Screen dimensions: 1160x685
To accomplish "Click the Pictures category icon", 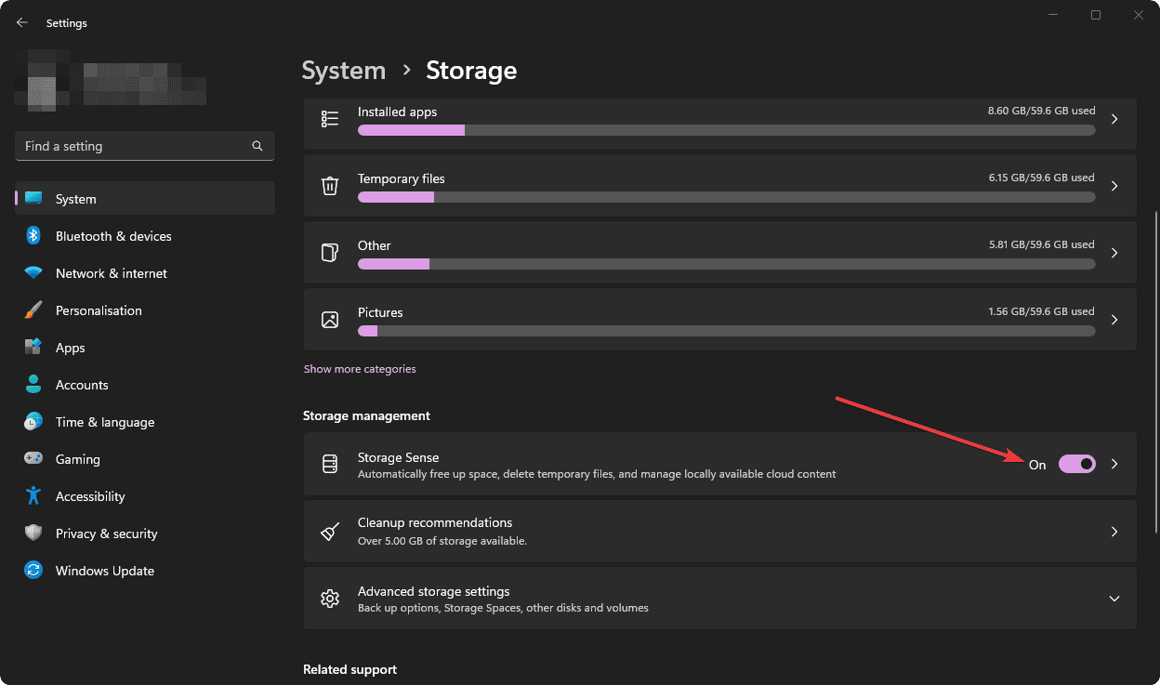I will point(330,319).
